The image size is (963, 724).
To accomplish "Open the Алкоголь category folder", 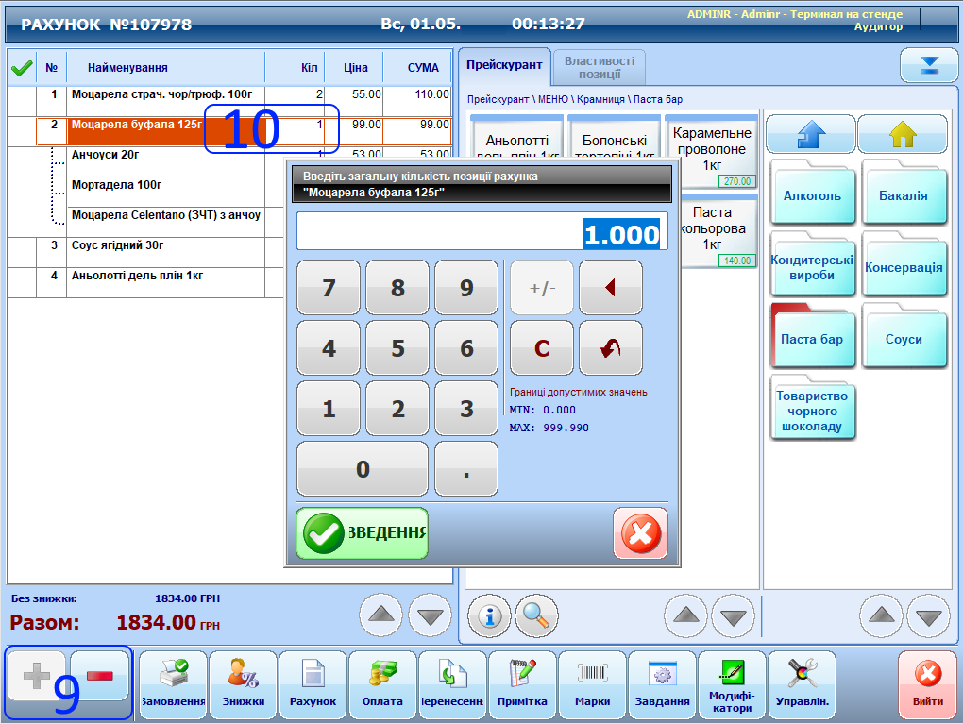I will [812, 194].
